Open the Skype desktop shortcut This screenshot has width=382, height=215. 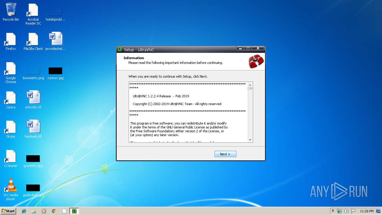[11, 129]
